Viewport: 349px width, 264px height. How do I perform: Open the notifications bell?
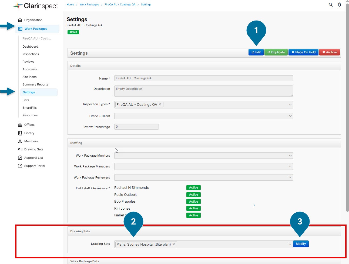pos(340,5)
